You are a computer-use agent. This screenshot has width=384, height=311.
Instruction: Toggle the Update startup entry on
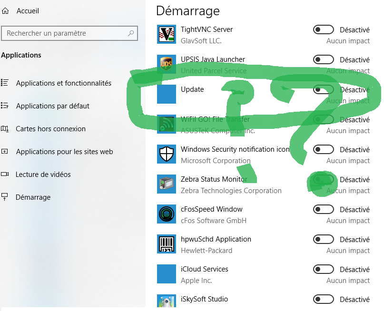[x=323, y=89]
